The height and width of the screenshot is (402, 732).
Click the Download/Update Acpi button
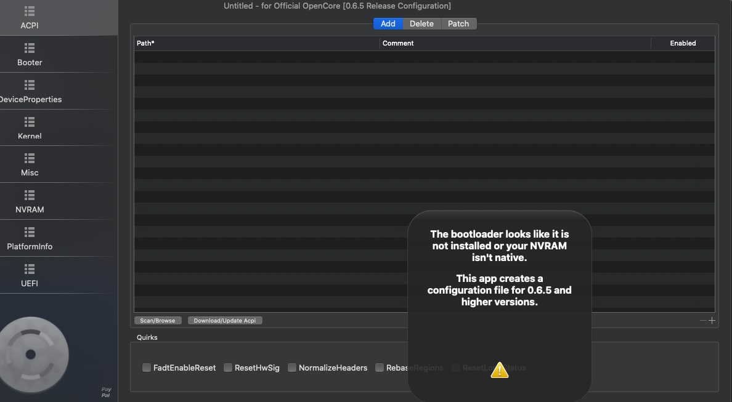coord(224,320)
